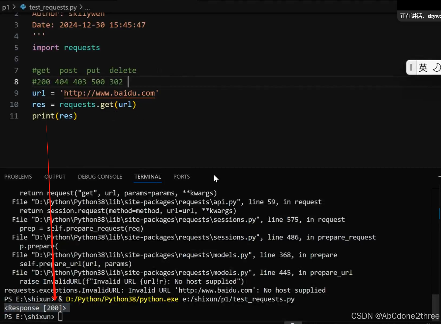
Task: Click the python.exe path link in terminal
Action: point(122,299)
